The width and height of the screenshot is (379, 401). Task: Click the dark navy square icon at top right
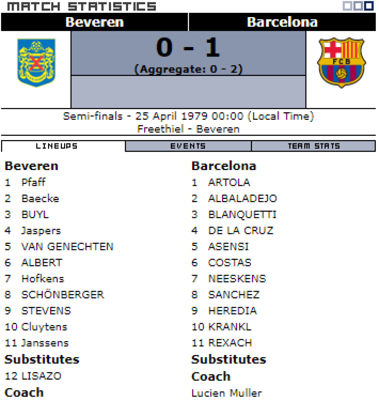pos(368,6)
